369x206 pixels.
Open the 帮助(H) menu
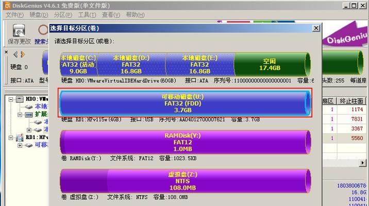coord(135,15)
